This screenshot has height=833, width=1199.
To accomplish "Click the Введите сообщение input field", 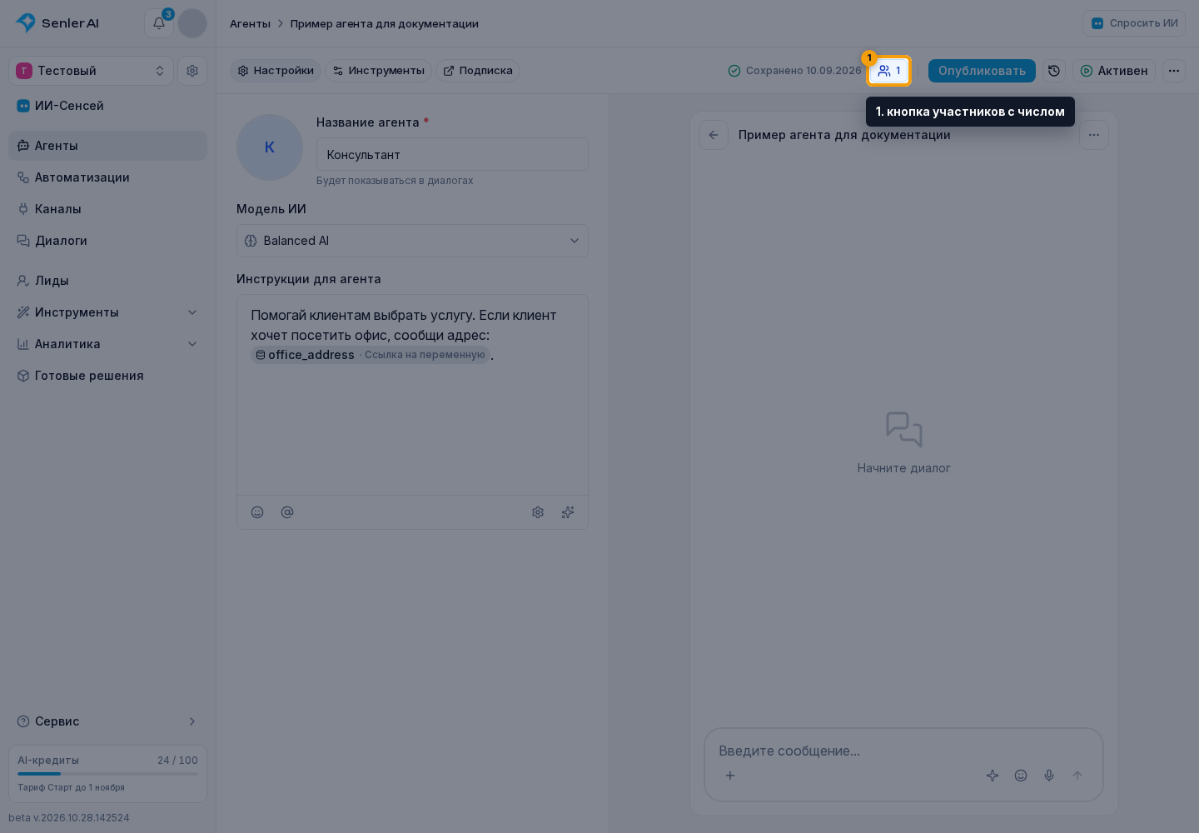I will (x=903, y=751).
